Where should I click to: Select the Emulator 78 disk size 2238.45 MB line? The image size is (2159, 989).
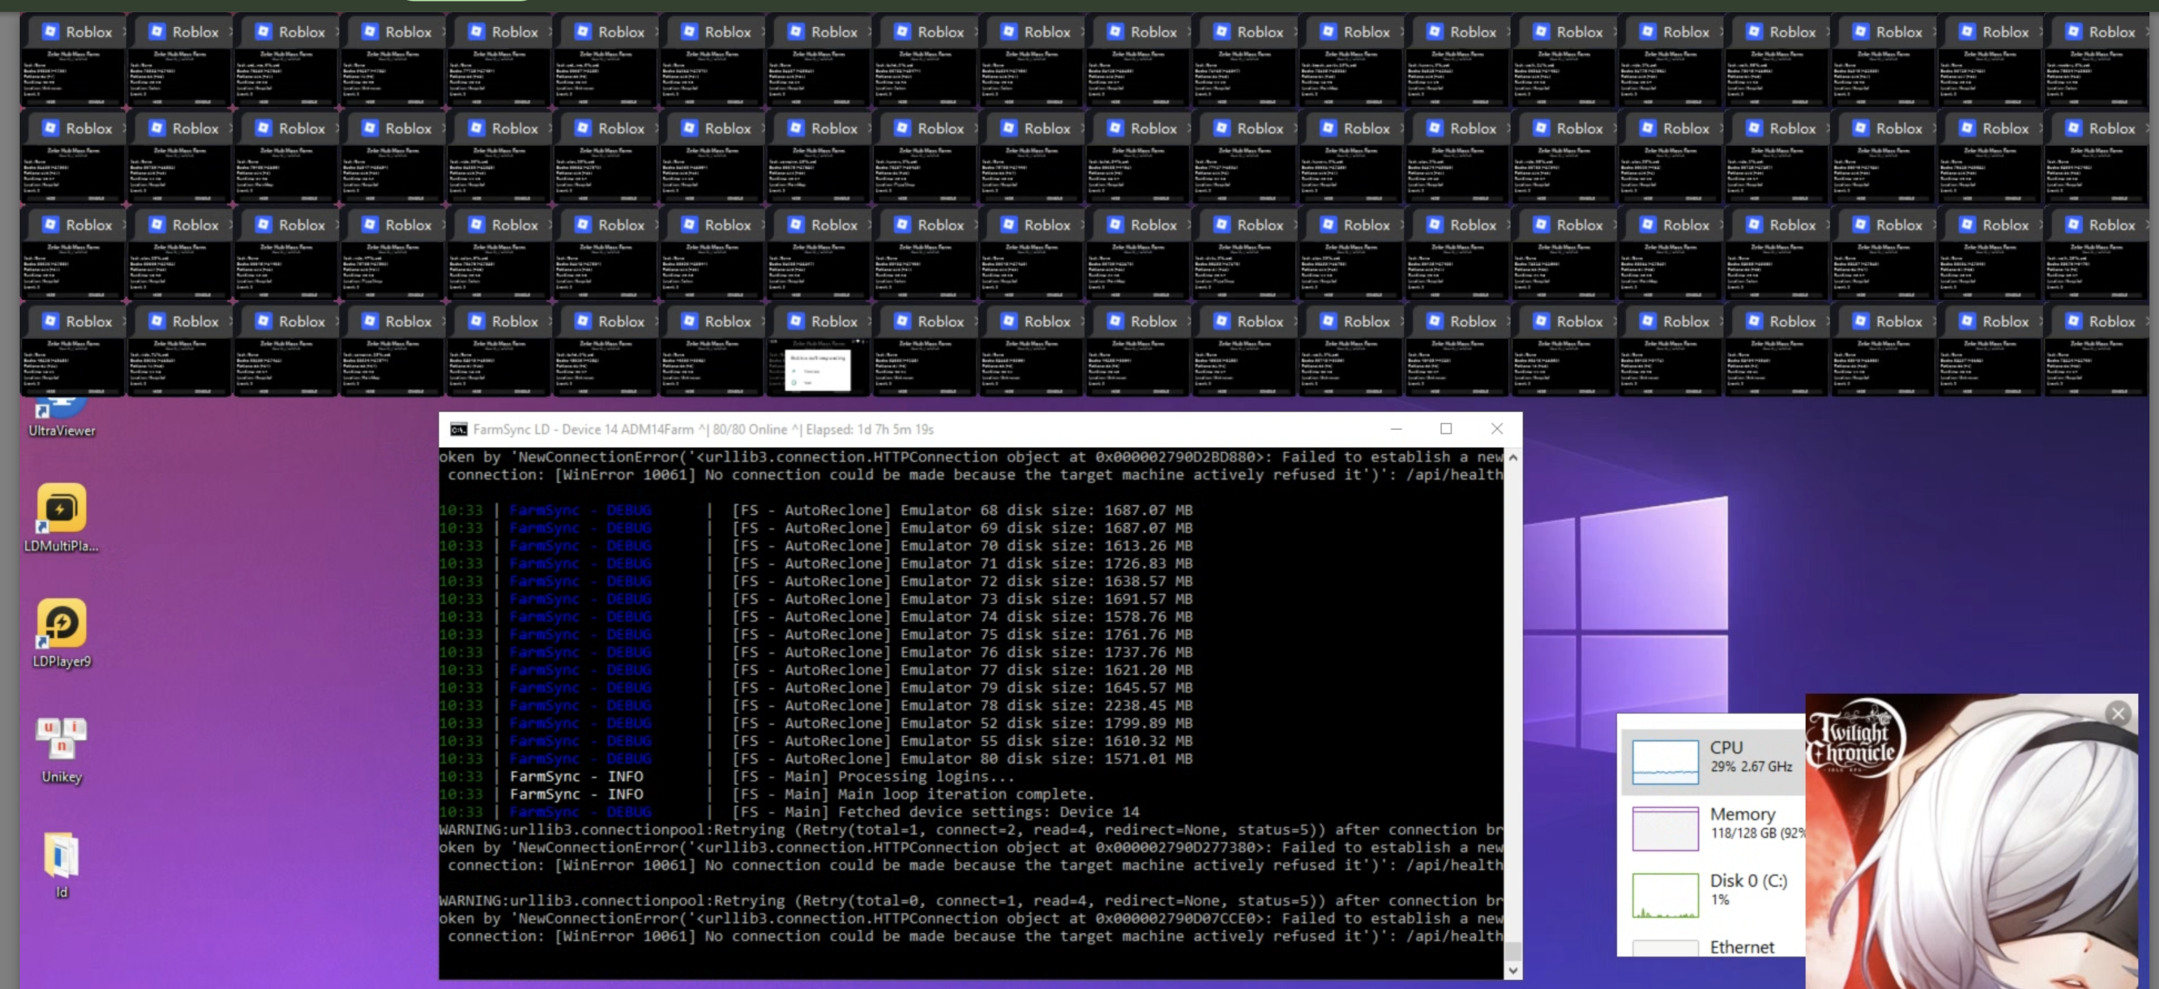(x=816, y=705)
